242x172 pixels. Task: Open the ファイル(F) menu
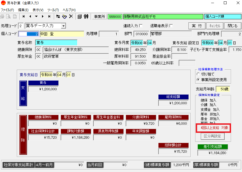[7, 10]
